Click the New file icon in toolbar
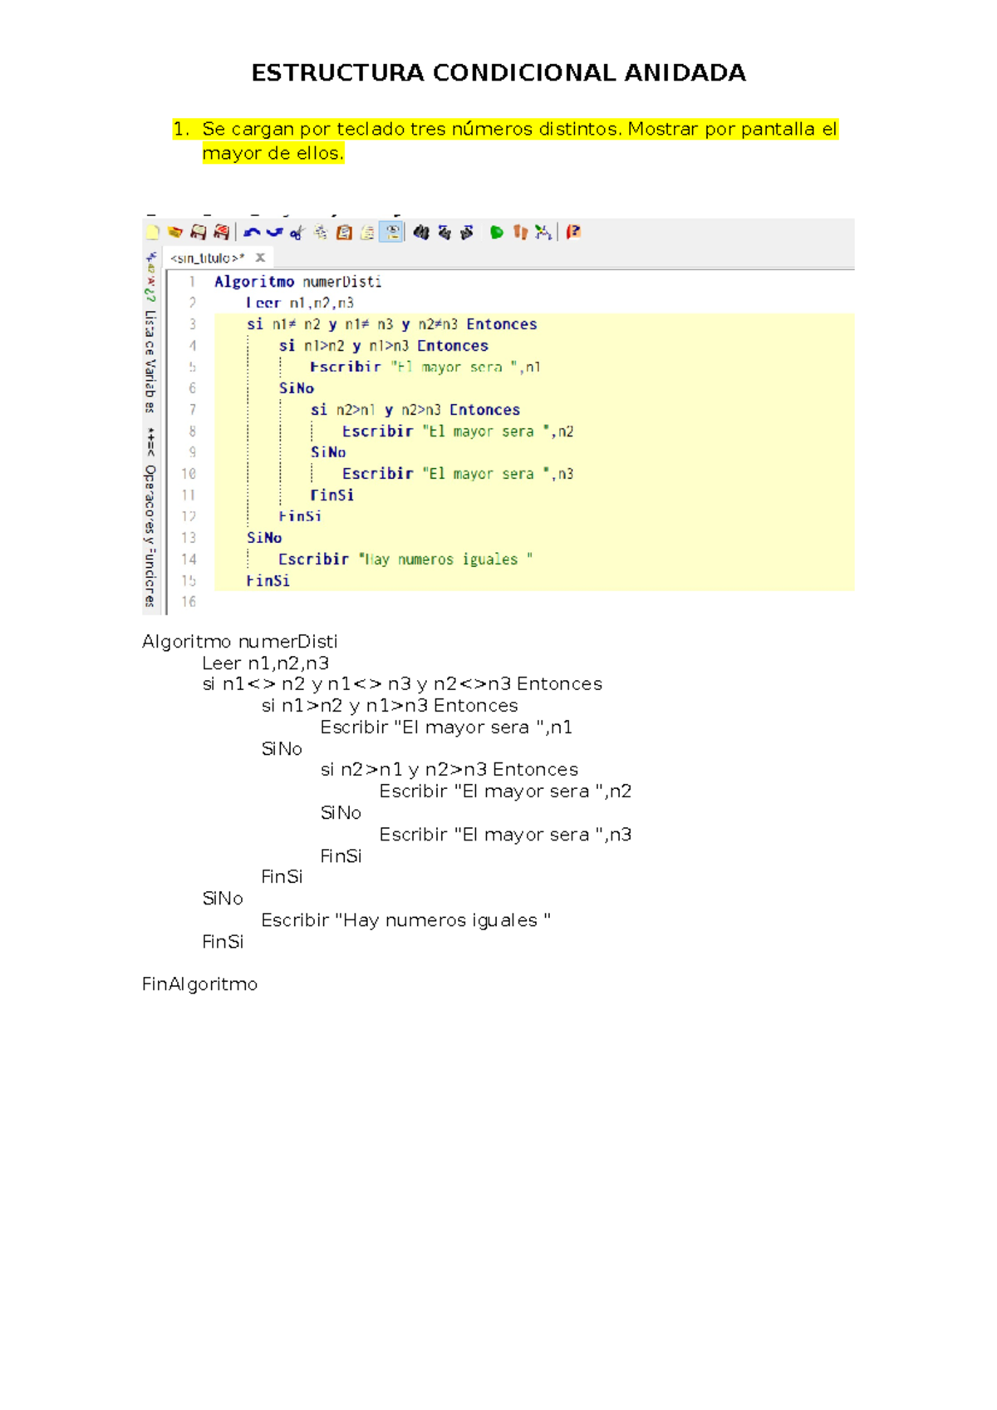997x1410 pixels. tap(153, 232)
